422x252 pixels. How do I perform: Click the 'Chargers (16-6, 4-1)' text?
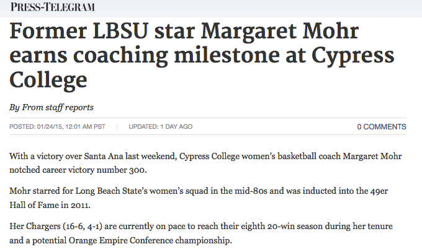[64, 226]
